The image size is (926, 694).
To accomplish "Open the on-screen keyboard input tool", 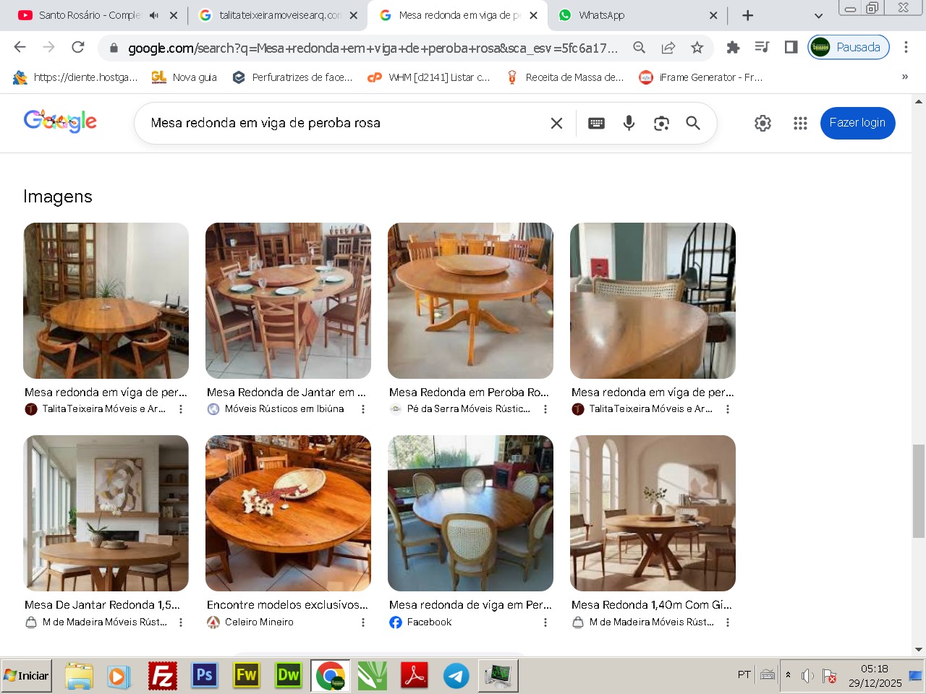I will 596,123.
